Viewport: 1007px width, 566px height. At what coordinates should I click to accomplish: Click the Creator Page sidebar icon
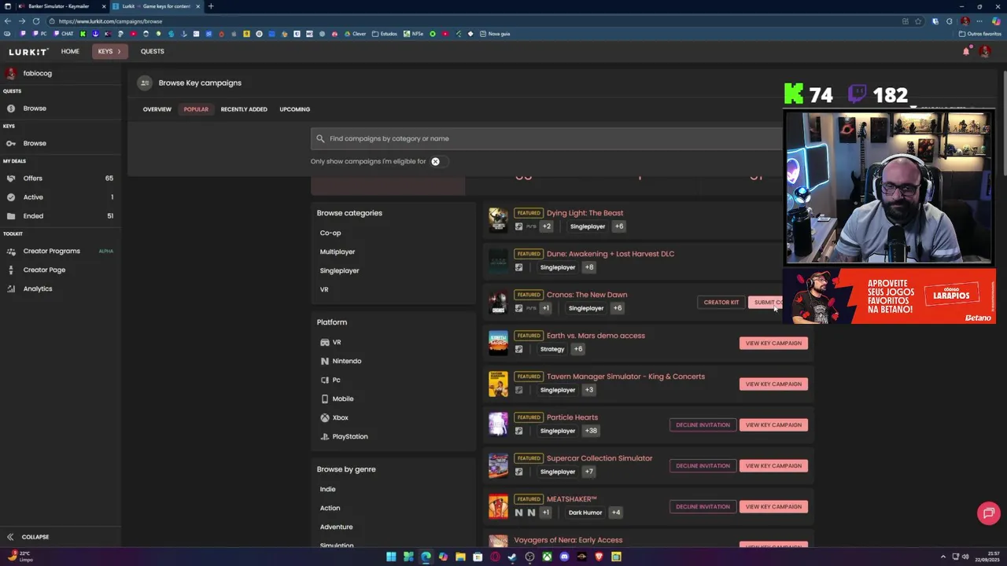[x=11, y=270]
